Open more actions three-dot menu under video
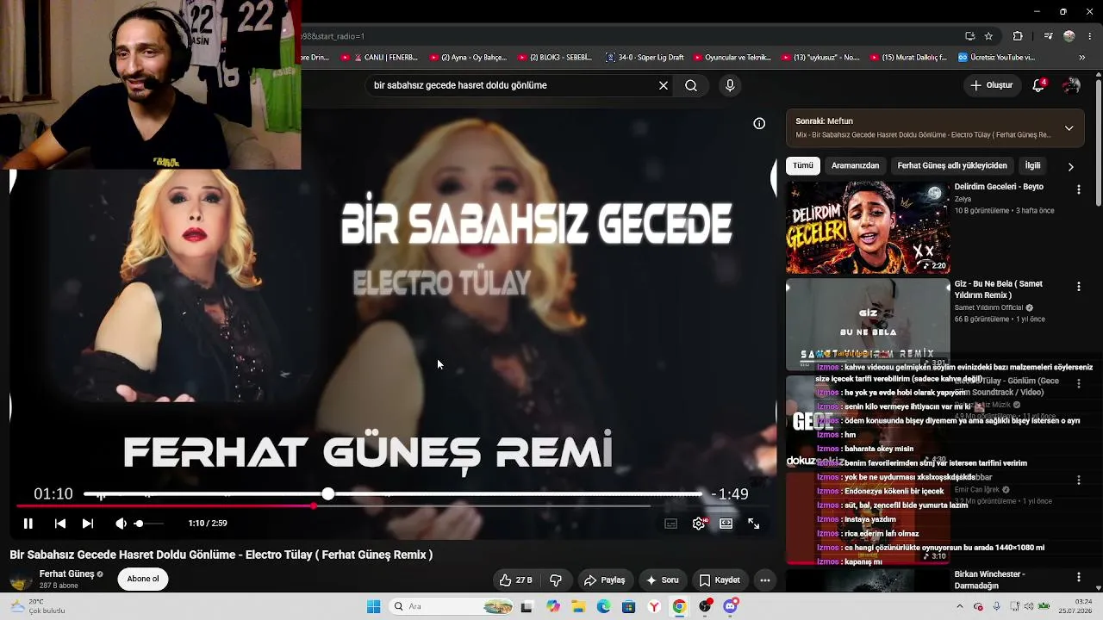Image resolution: width=1103 pixels, height=620 pixels. 764,580
